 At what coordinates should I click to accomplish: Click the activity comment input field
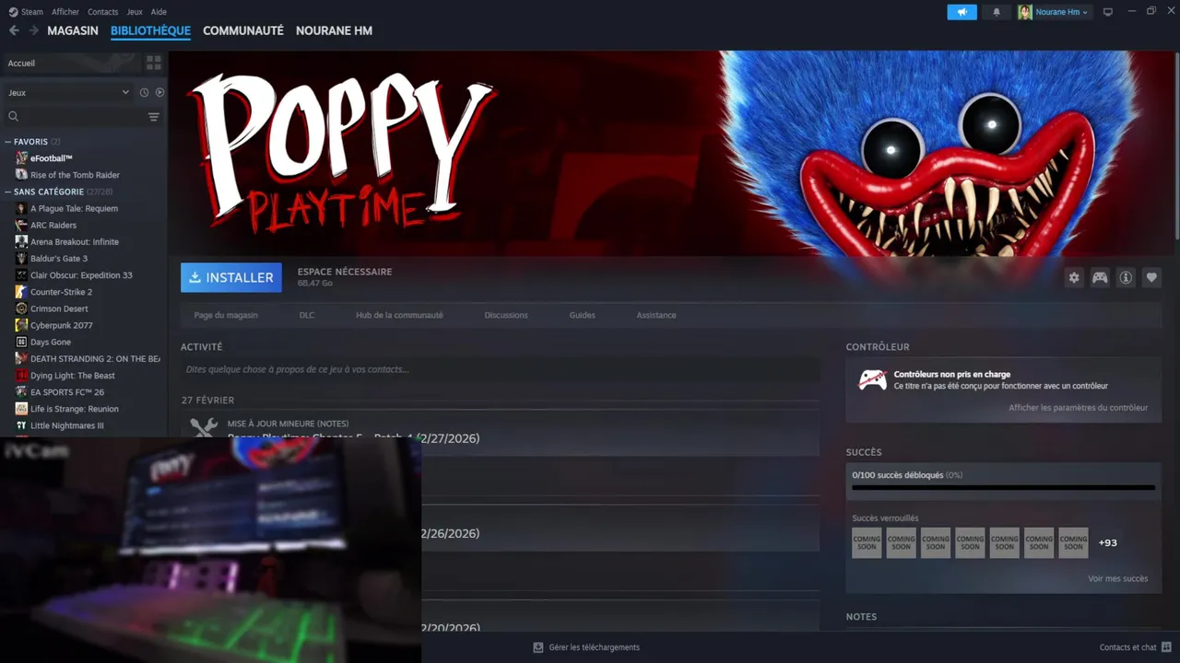point(500,369)
